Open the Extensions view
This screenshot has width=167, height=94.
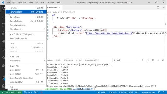[x=3, y=41]
